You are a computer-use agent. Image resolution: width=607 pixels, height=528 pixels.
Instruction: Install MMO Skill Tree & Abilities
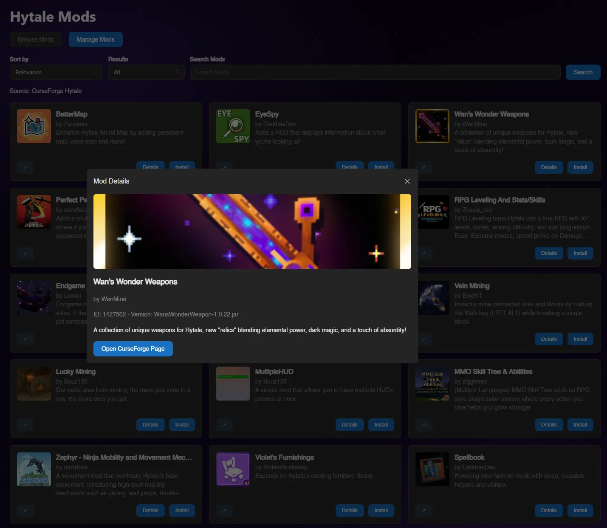[x=580, y=425]
